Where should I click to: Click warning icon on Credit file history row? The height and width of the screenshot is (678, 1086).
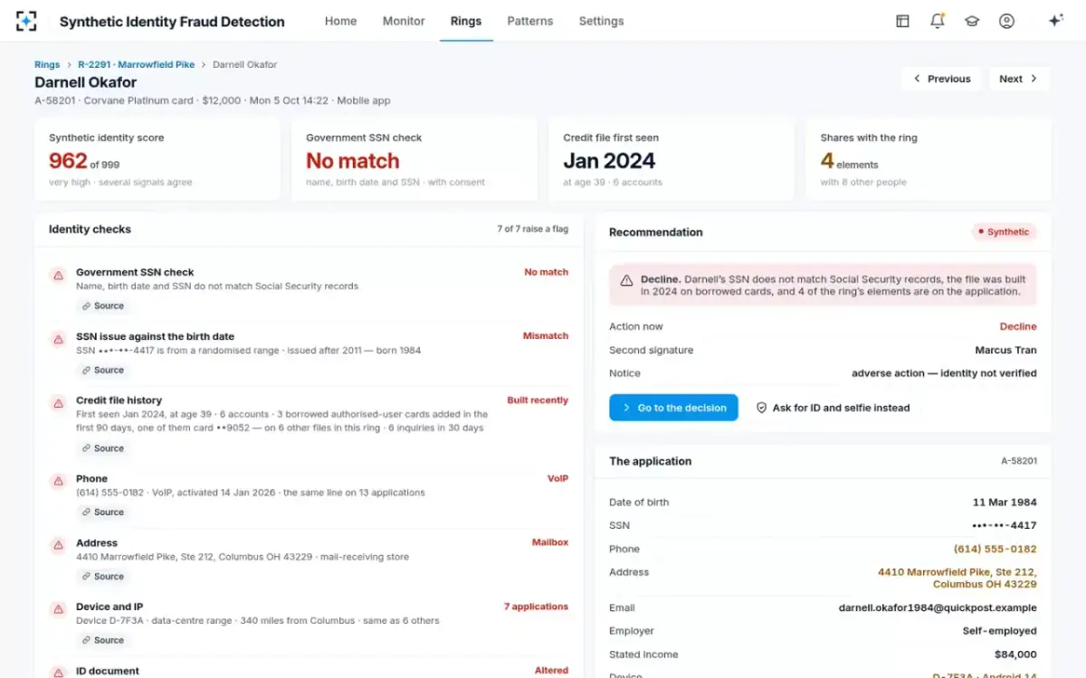coord(58,403)
